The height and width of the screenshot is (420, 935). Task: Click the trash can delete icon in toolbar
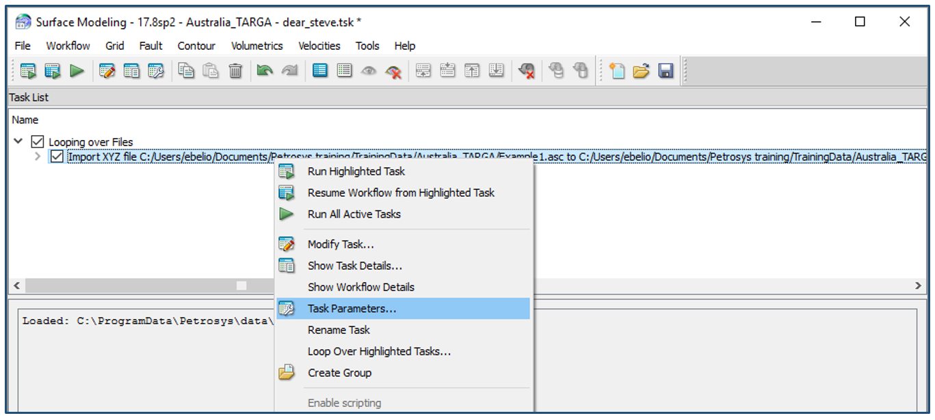pos(235,71)
